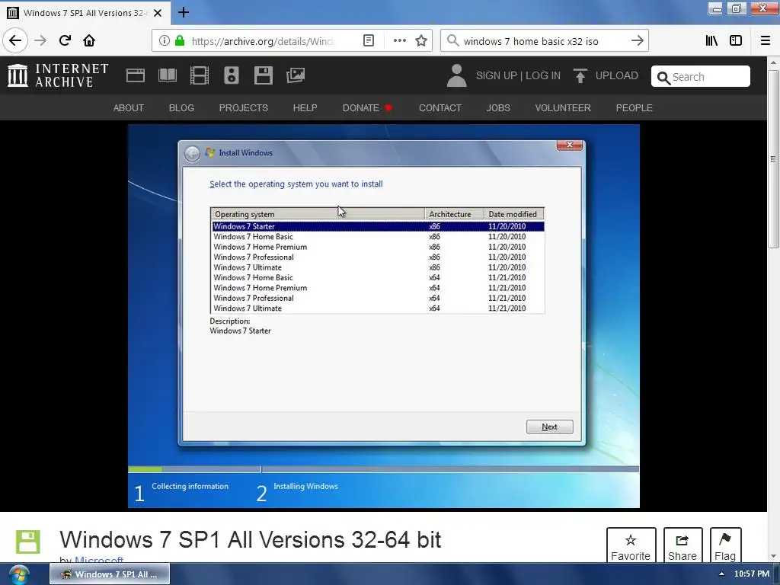Open the PROJECTS menu item
The image size is (780, 585).
pos(243,108)
